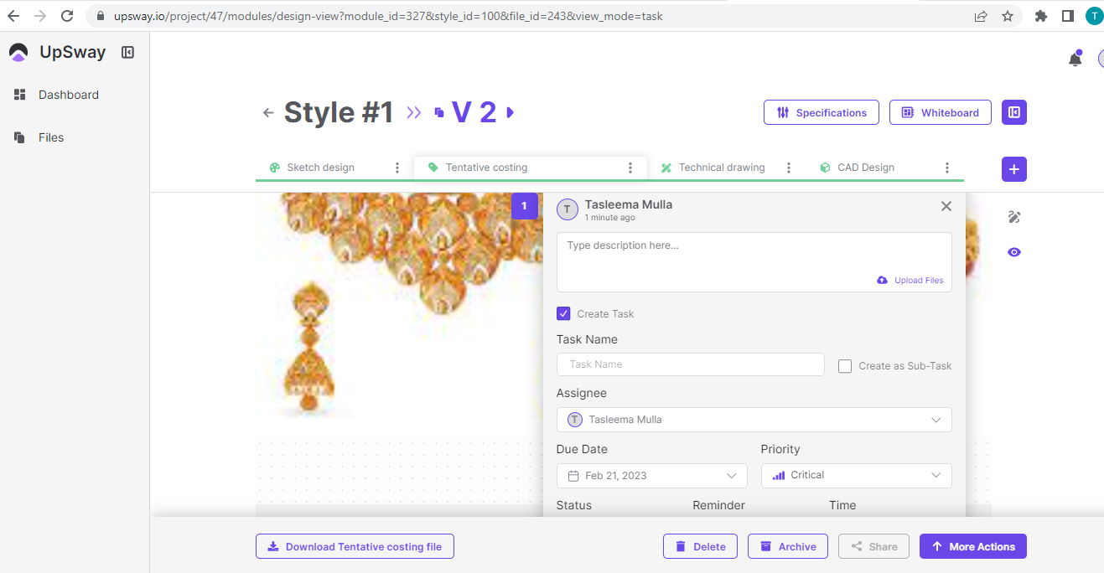Click the purple plus add module button

1013,169
